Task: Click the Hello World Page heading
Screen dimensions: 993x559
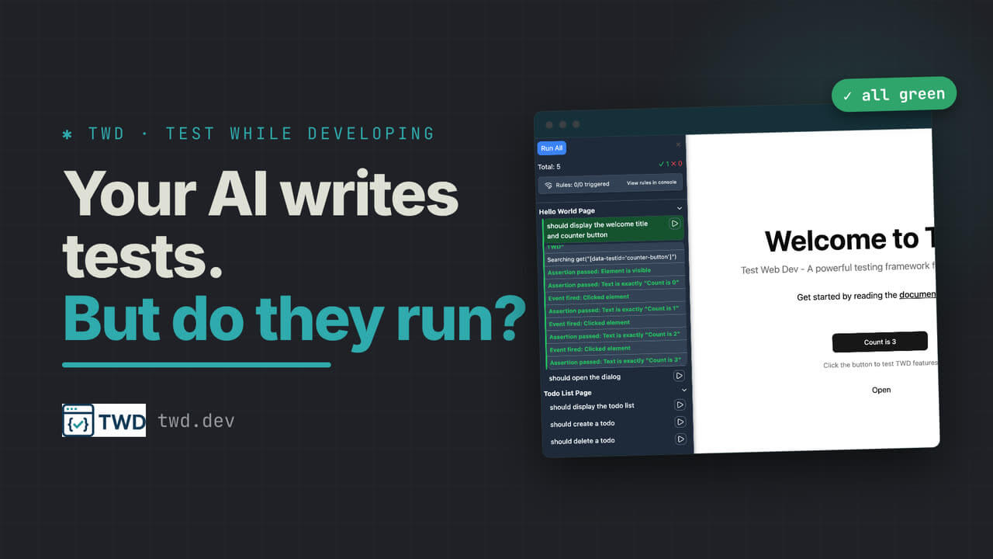Action: point(566,211)
